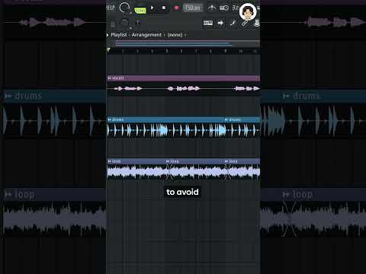
Task: Open the vocals clip menu icon
Action: click(110, 78)
